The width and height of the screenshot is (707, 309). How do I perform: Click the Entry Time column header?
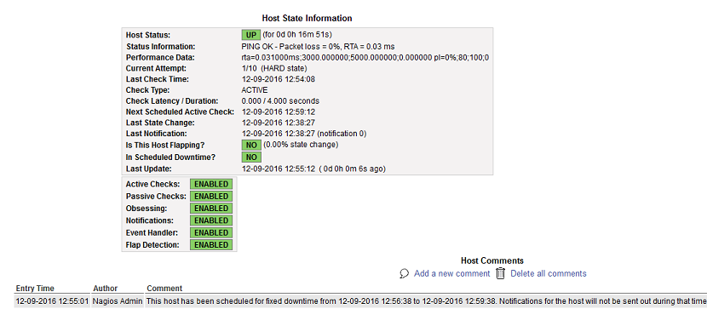coord(35,289)
